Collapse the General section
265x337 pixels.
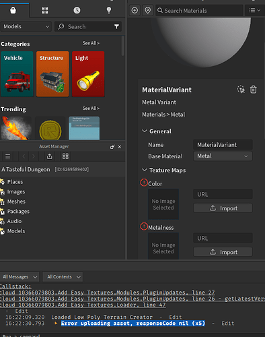point(145,131)
